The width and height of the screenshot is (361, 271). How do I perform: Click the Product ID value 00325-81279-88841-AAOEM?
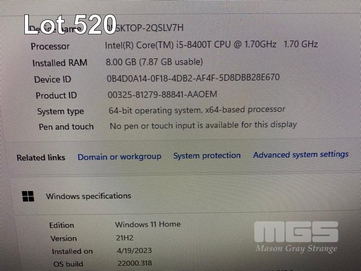point(162,94)
